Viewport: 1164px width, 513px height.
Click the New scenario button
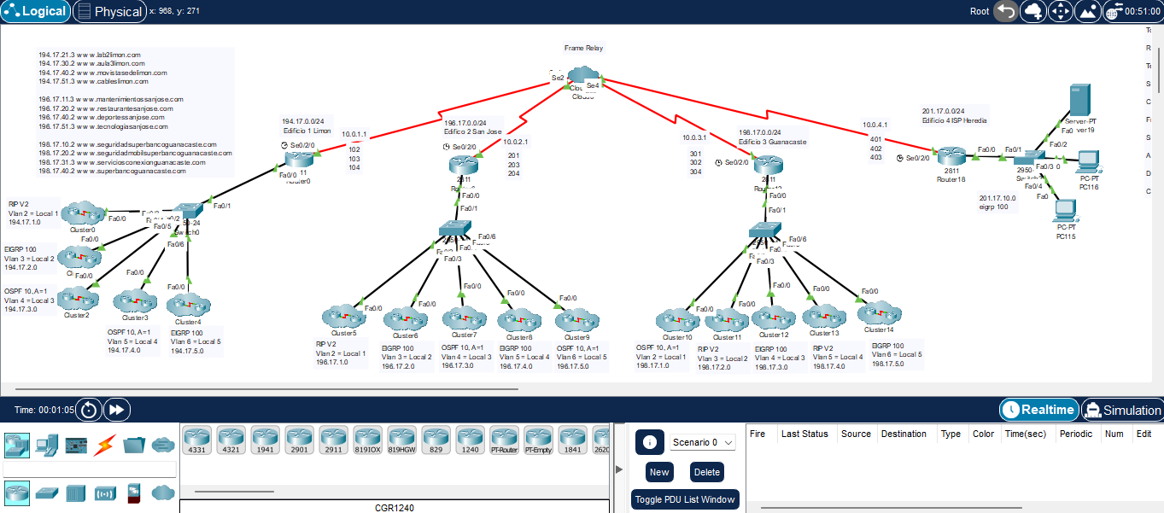click(659, 472)
